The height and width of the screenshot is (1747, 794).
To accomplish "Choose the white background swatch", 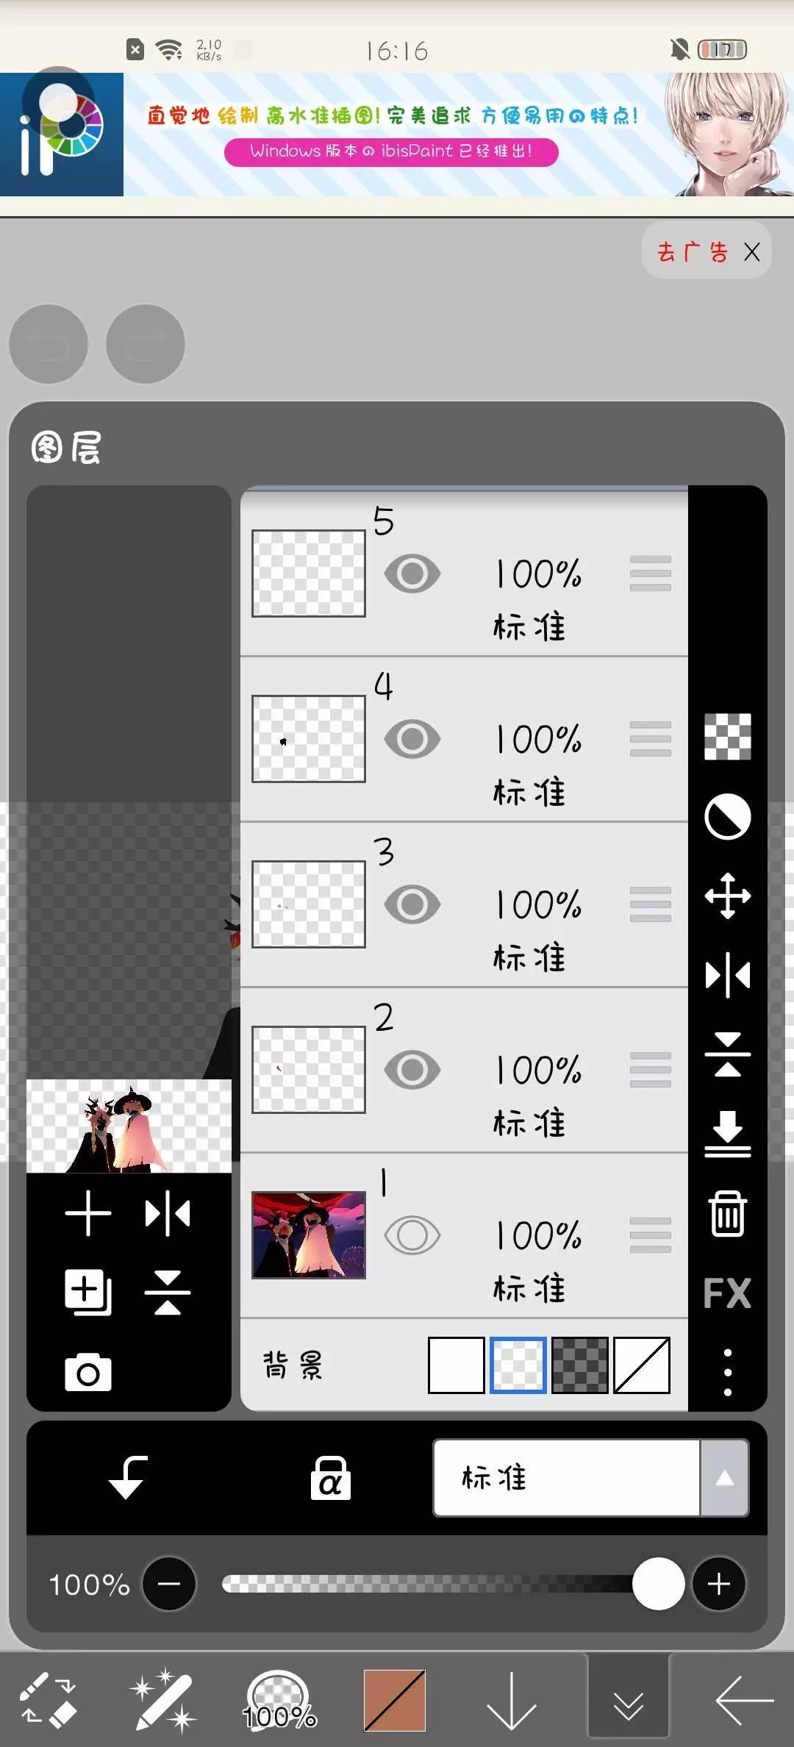I will point(456,1365).
